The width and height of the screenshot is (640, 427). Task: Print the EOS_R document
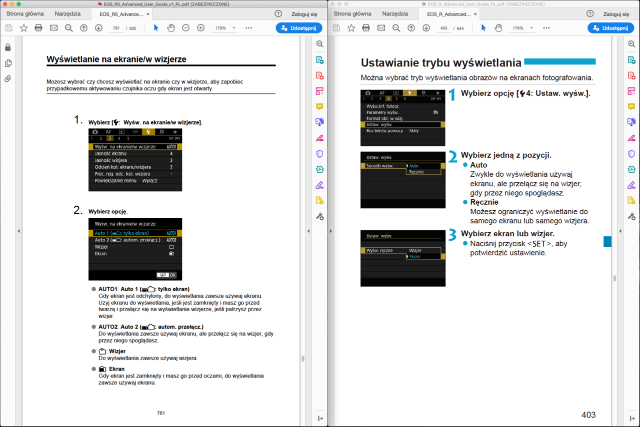pyautogui.click(x=366, y=28)
